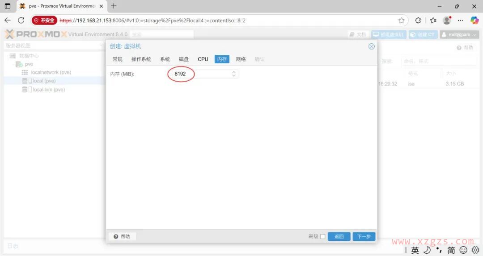This screenshot has width=483, height=256.
Task: Click the 英 input method indicator
Action: click(415, 250)
